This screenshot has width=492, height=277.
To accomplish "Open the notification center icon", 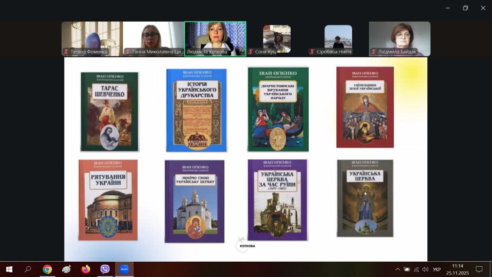I will (479, 269).
